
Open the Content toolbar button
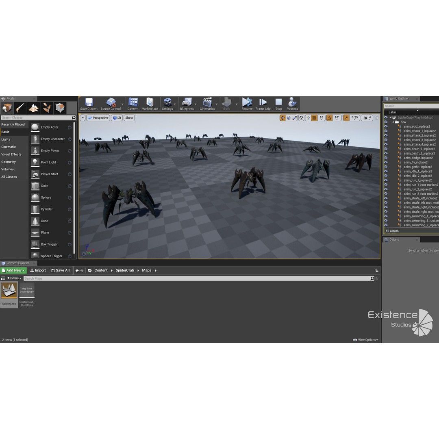pos(133,104)
